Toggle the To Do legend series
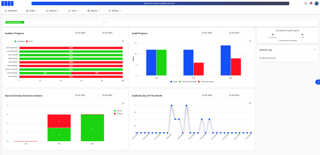The image size is (320, 155). point(30,42)
